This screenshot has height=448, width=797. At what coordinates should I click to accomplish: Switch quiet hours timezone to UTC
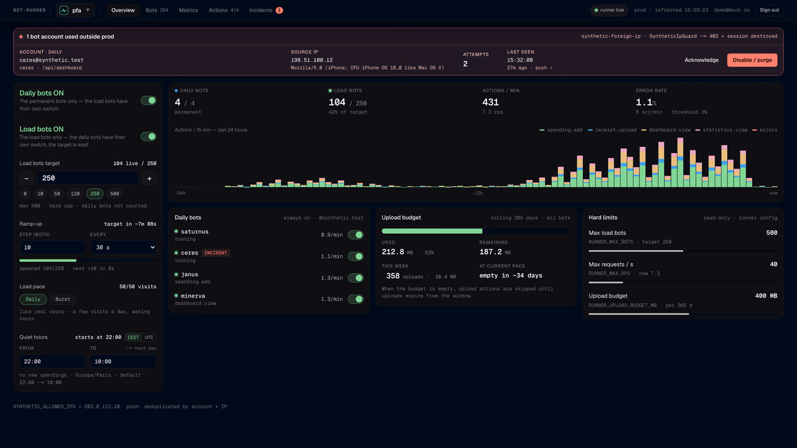click(149, 337)
